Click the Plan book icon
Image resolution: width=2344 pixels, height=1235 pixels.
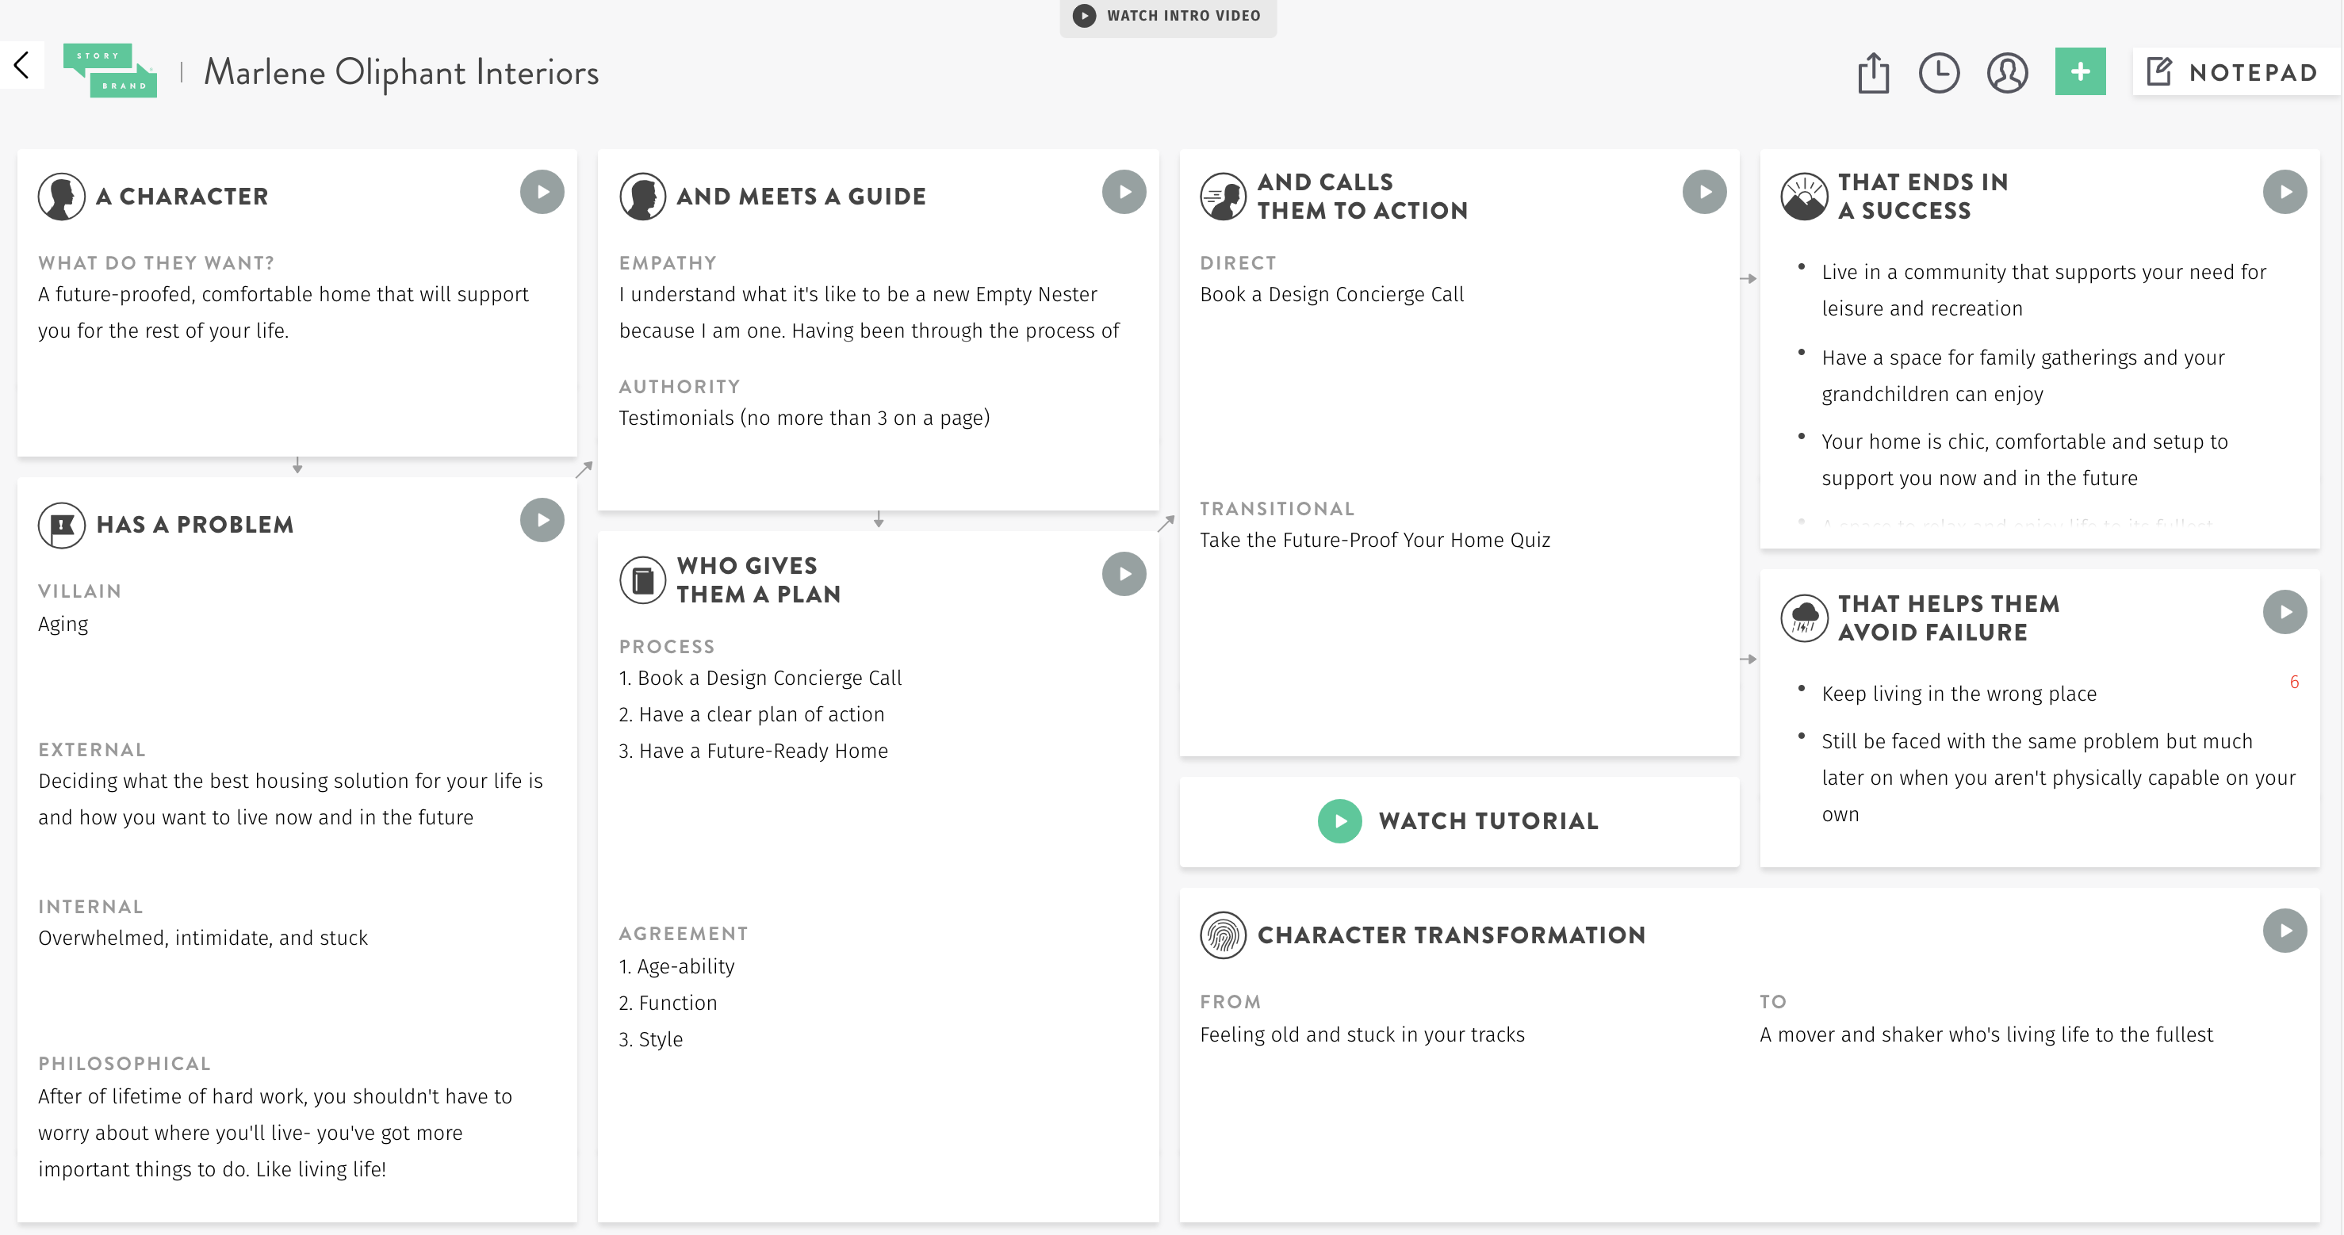click(642, 579)
